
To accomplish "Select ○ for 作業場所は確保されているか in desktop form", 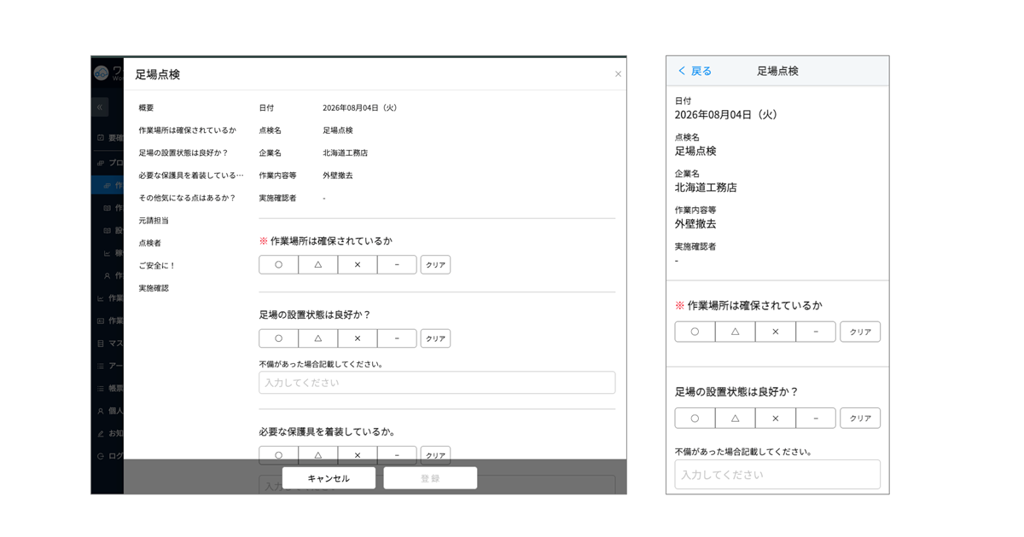I will tap(278, 265).
